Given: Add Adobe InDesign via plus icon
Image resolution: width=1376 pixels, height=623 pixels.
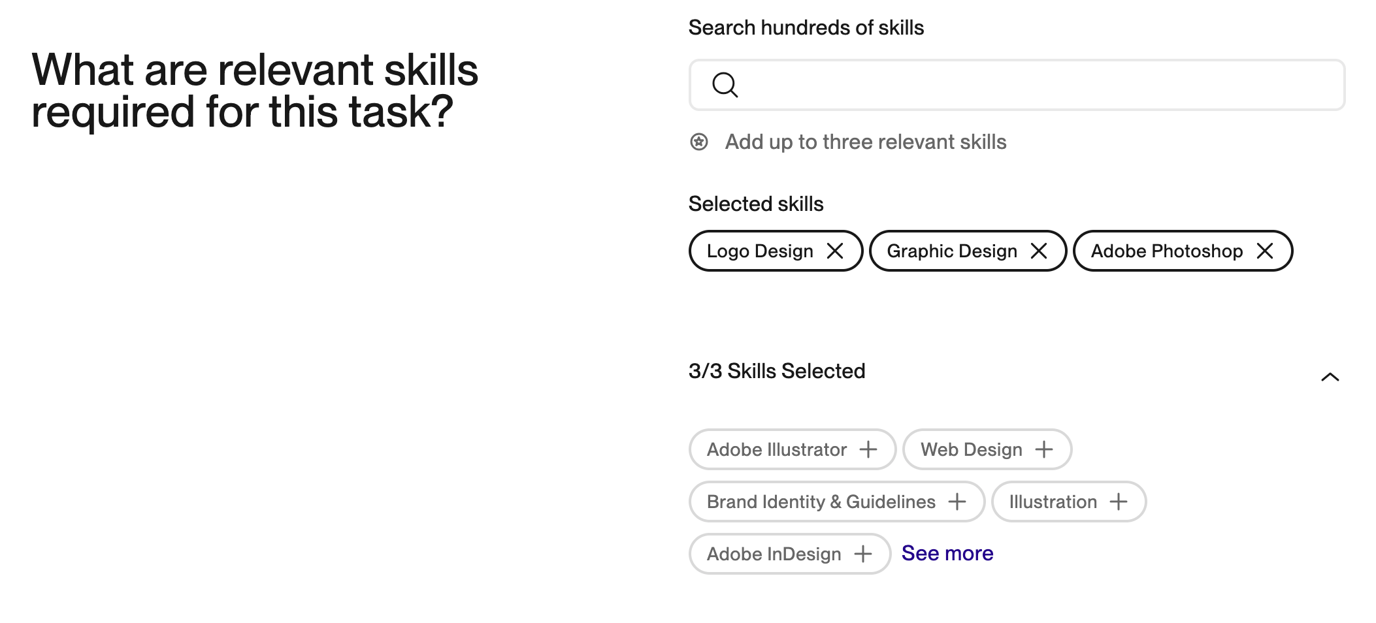Looking at the screenshot, I should tap(863, 554).
